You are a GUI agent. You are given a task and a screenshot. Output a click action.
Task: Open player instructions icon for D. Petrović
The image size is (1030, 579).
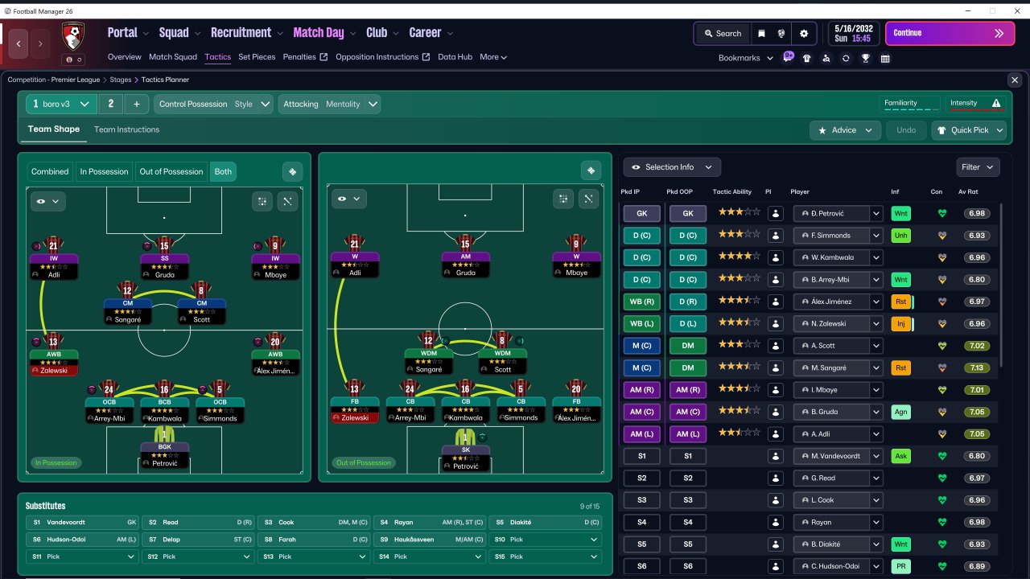[x=776, y=213]
